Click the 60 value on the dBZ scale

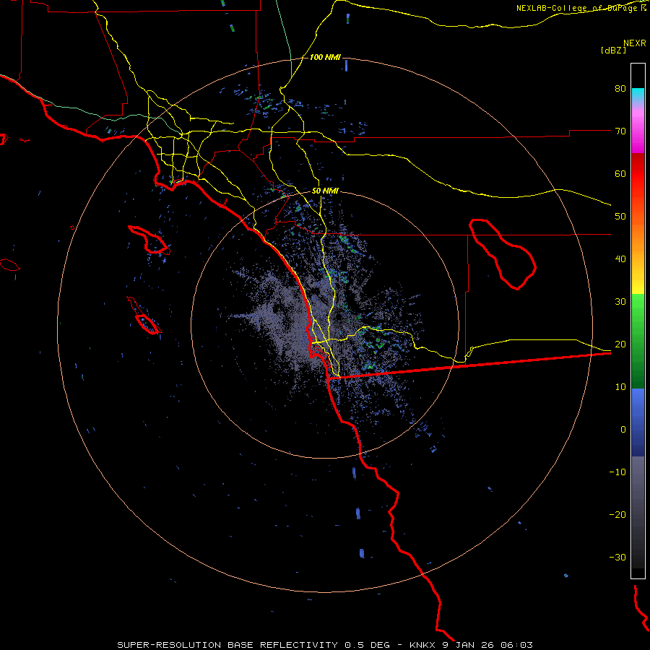(620, 173)
